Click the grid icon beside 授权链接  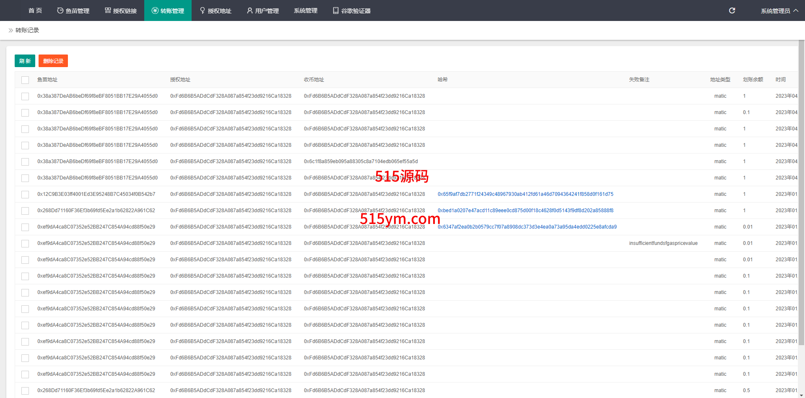108,10
